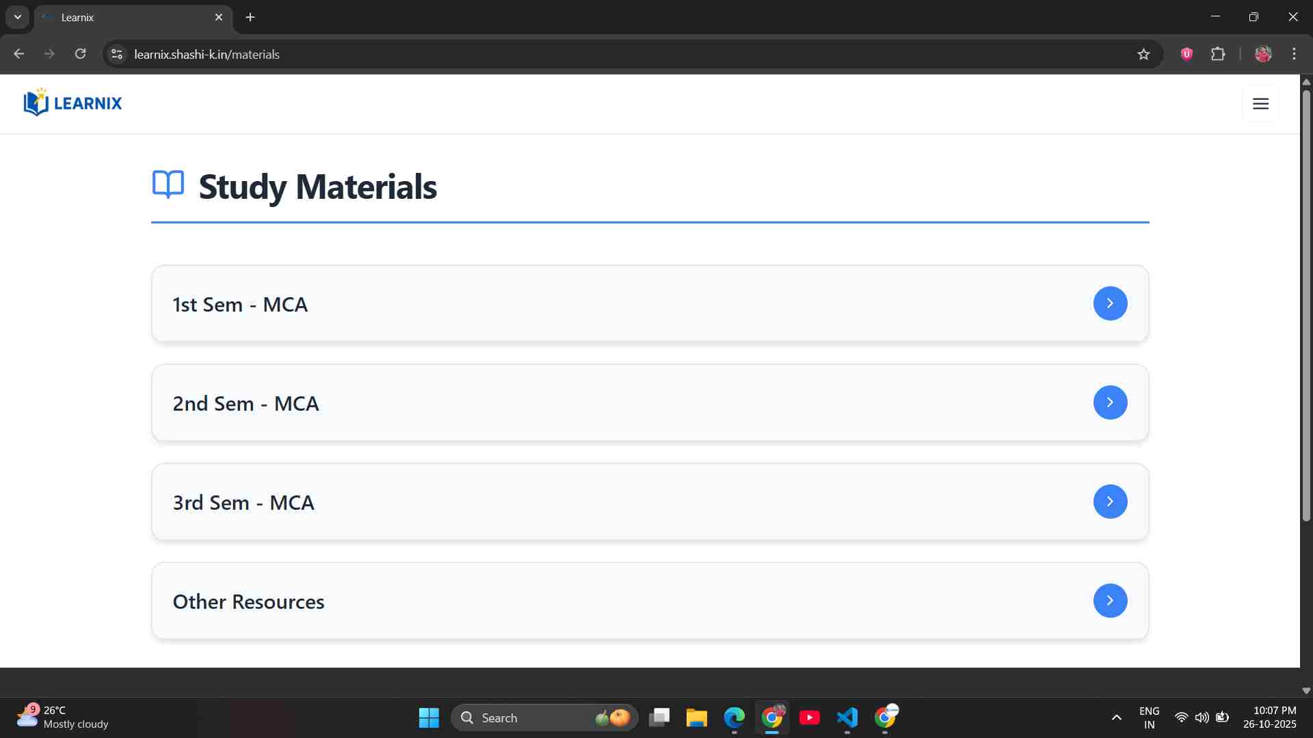
Task: Open the tab search dropdown
Action: [x=18, y=17]
